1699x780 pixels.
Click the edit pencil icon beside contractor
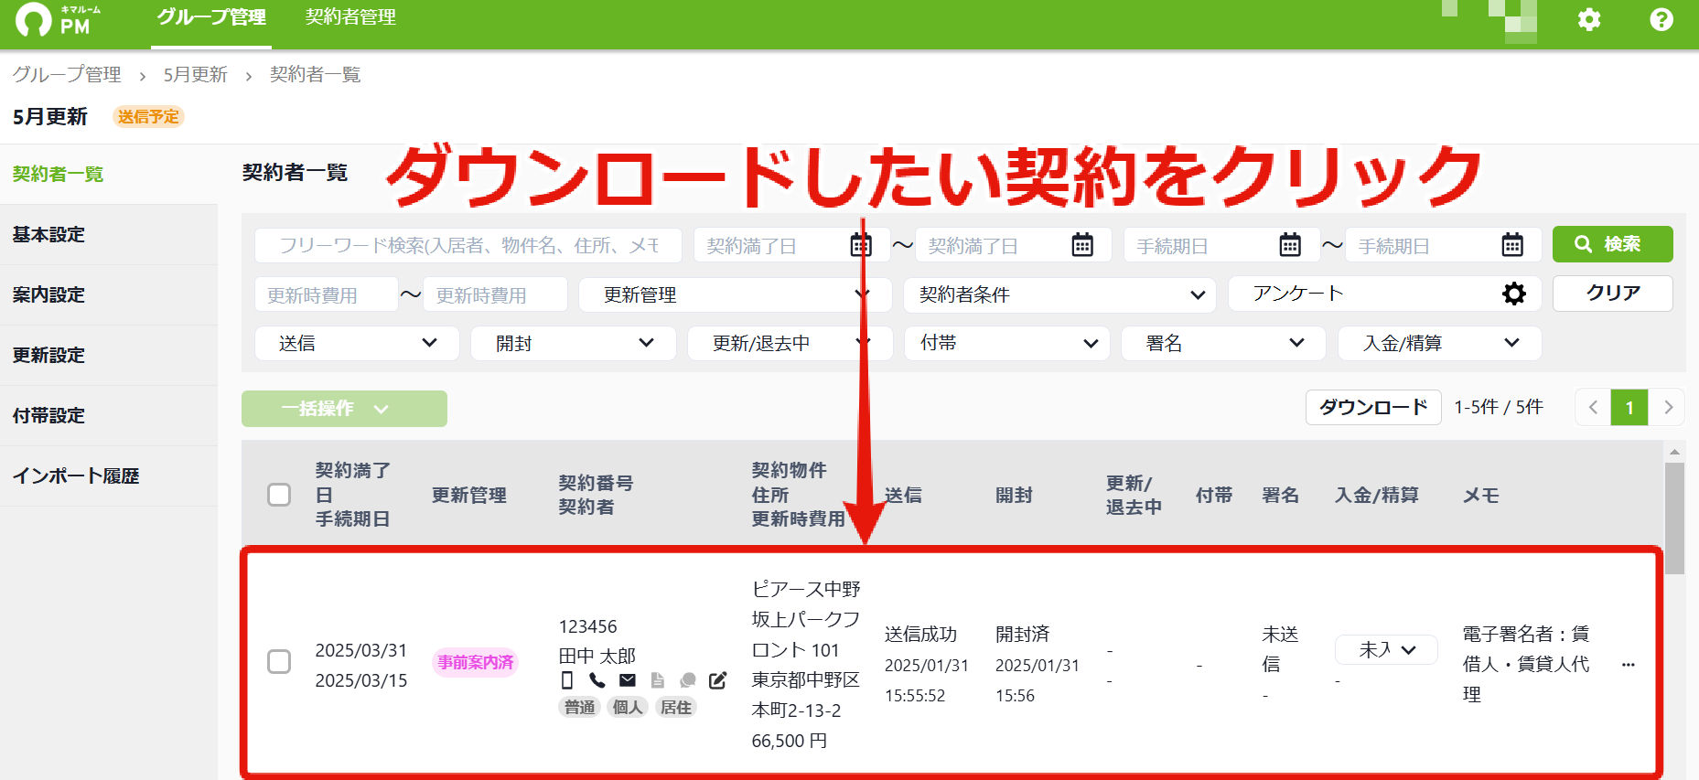click(718, 679)
